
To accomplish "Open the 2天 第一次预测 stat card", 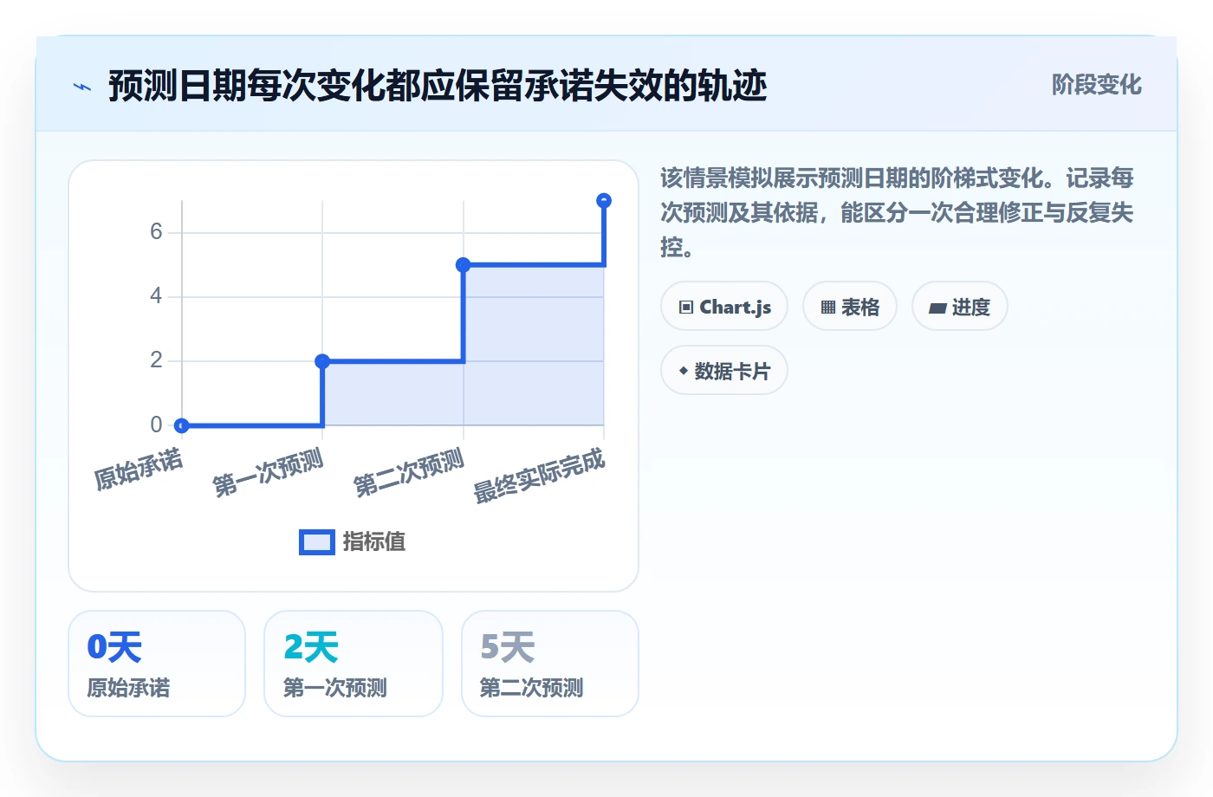I will pos(354,664).
